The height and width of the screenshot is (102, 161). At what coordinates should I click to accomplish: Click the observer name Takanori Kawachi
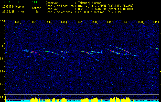(x=90, y=3)
